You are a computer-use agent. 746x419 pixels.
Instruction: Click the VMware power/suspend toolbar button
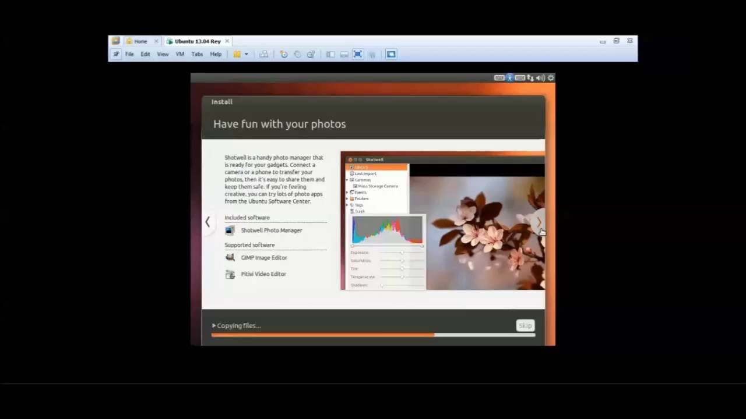[x=237, y=54]
